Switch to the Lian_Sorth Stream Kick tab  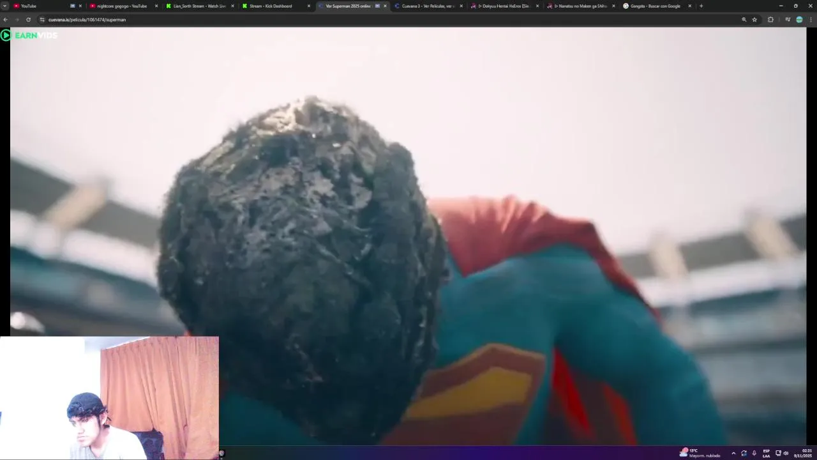pos(199,6)
